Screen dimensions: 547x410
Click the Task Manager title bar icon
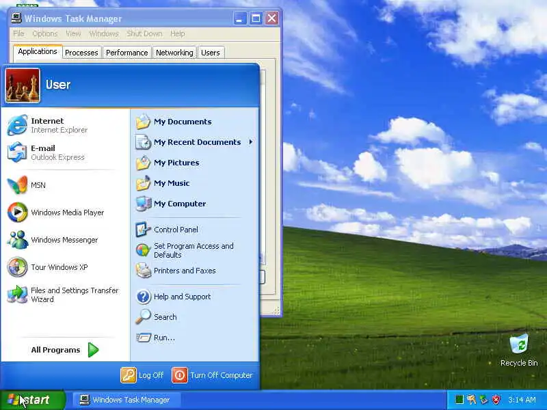pos(16,18)
